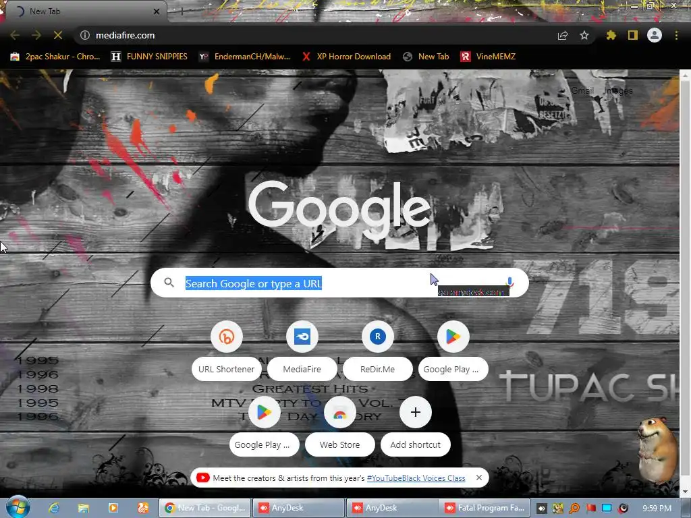Launch Internet Explorer from the taskbar
The image size is (691, 518).
54,508
